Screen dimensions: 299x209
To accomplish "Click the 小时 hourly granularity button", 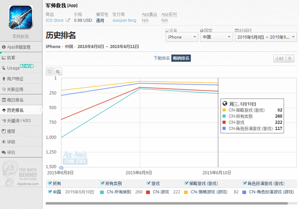I will pyautogui.click(x=279, y=58).
